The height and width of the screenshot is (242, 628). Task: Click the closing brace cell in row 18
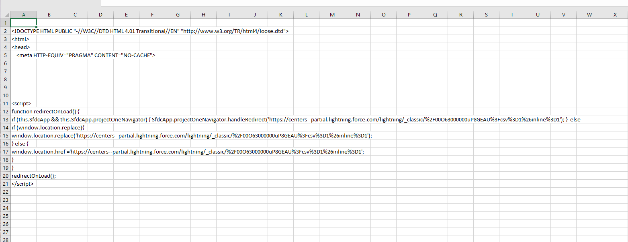[x=23, y=160]
